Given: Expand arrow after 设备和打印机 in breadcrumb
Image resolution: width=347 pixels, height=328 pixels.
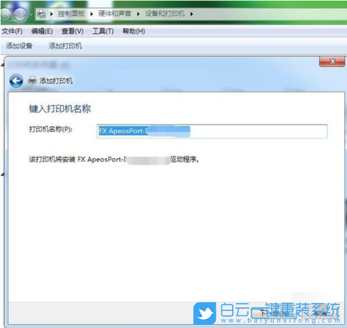Looking at the screenshot, I should pos(191,14).
